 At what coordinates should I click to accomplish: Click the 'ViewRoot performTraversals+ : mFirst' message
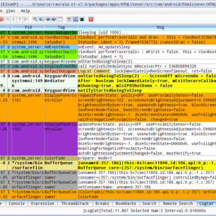coord(147,54)
